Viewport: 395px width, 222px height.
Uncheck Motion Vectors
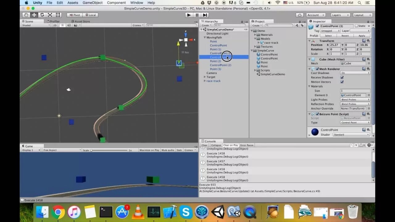pyautogui.click(x=342, y=82)
